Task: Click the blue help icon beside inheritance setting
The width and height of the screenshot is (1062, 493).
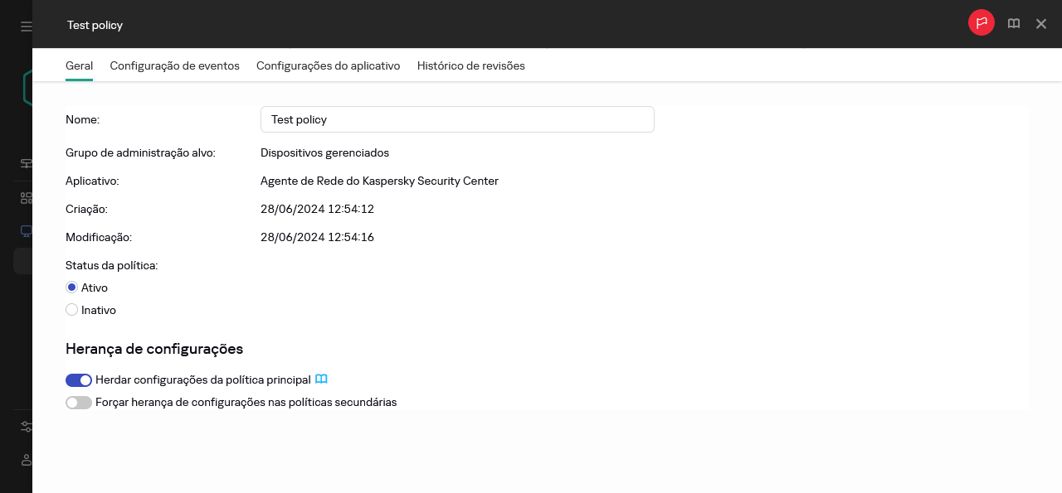Action: click(x=321, y=379)
